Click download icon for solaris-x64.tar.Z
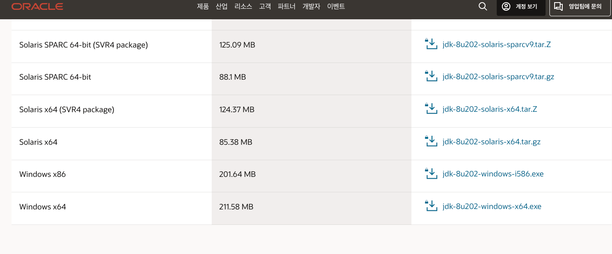Viewport: 612px width, 254px height. [x=431, y=109]
